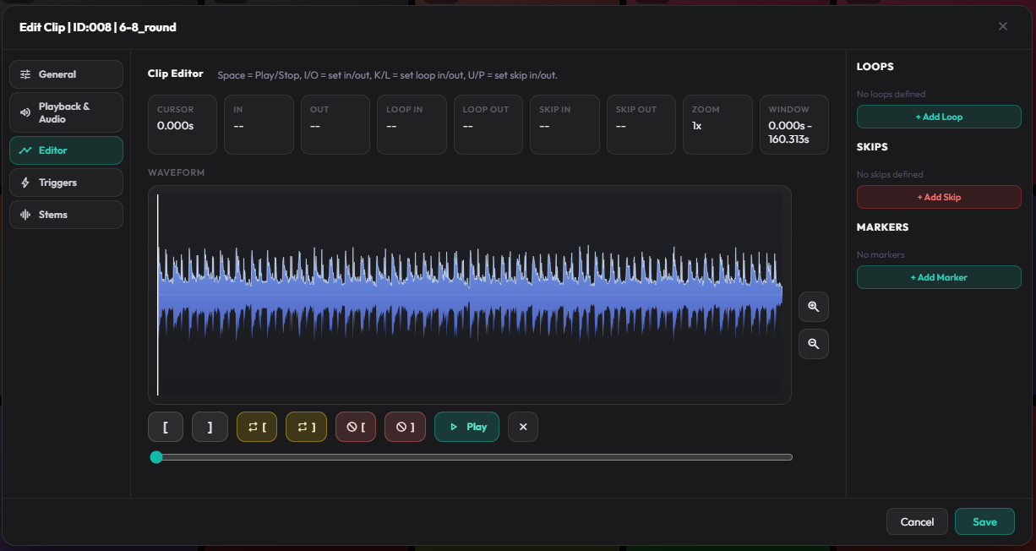
Task: Close the Edit Clip dialog
Action: (1003, 27)
